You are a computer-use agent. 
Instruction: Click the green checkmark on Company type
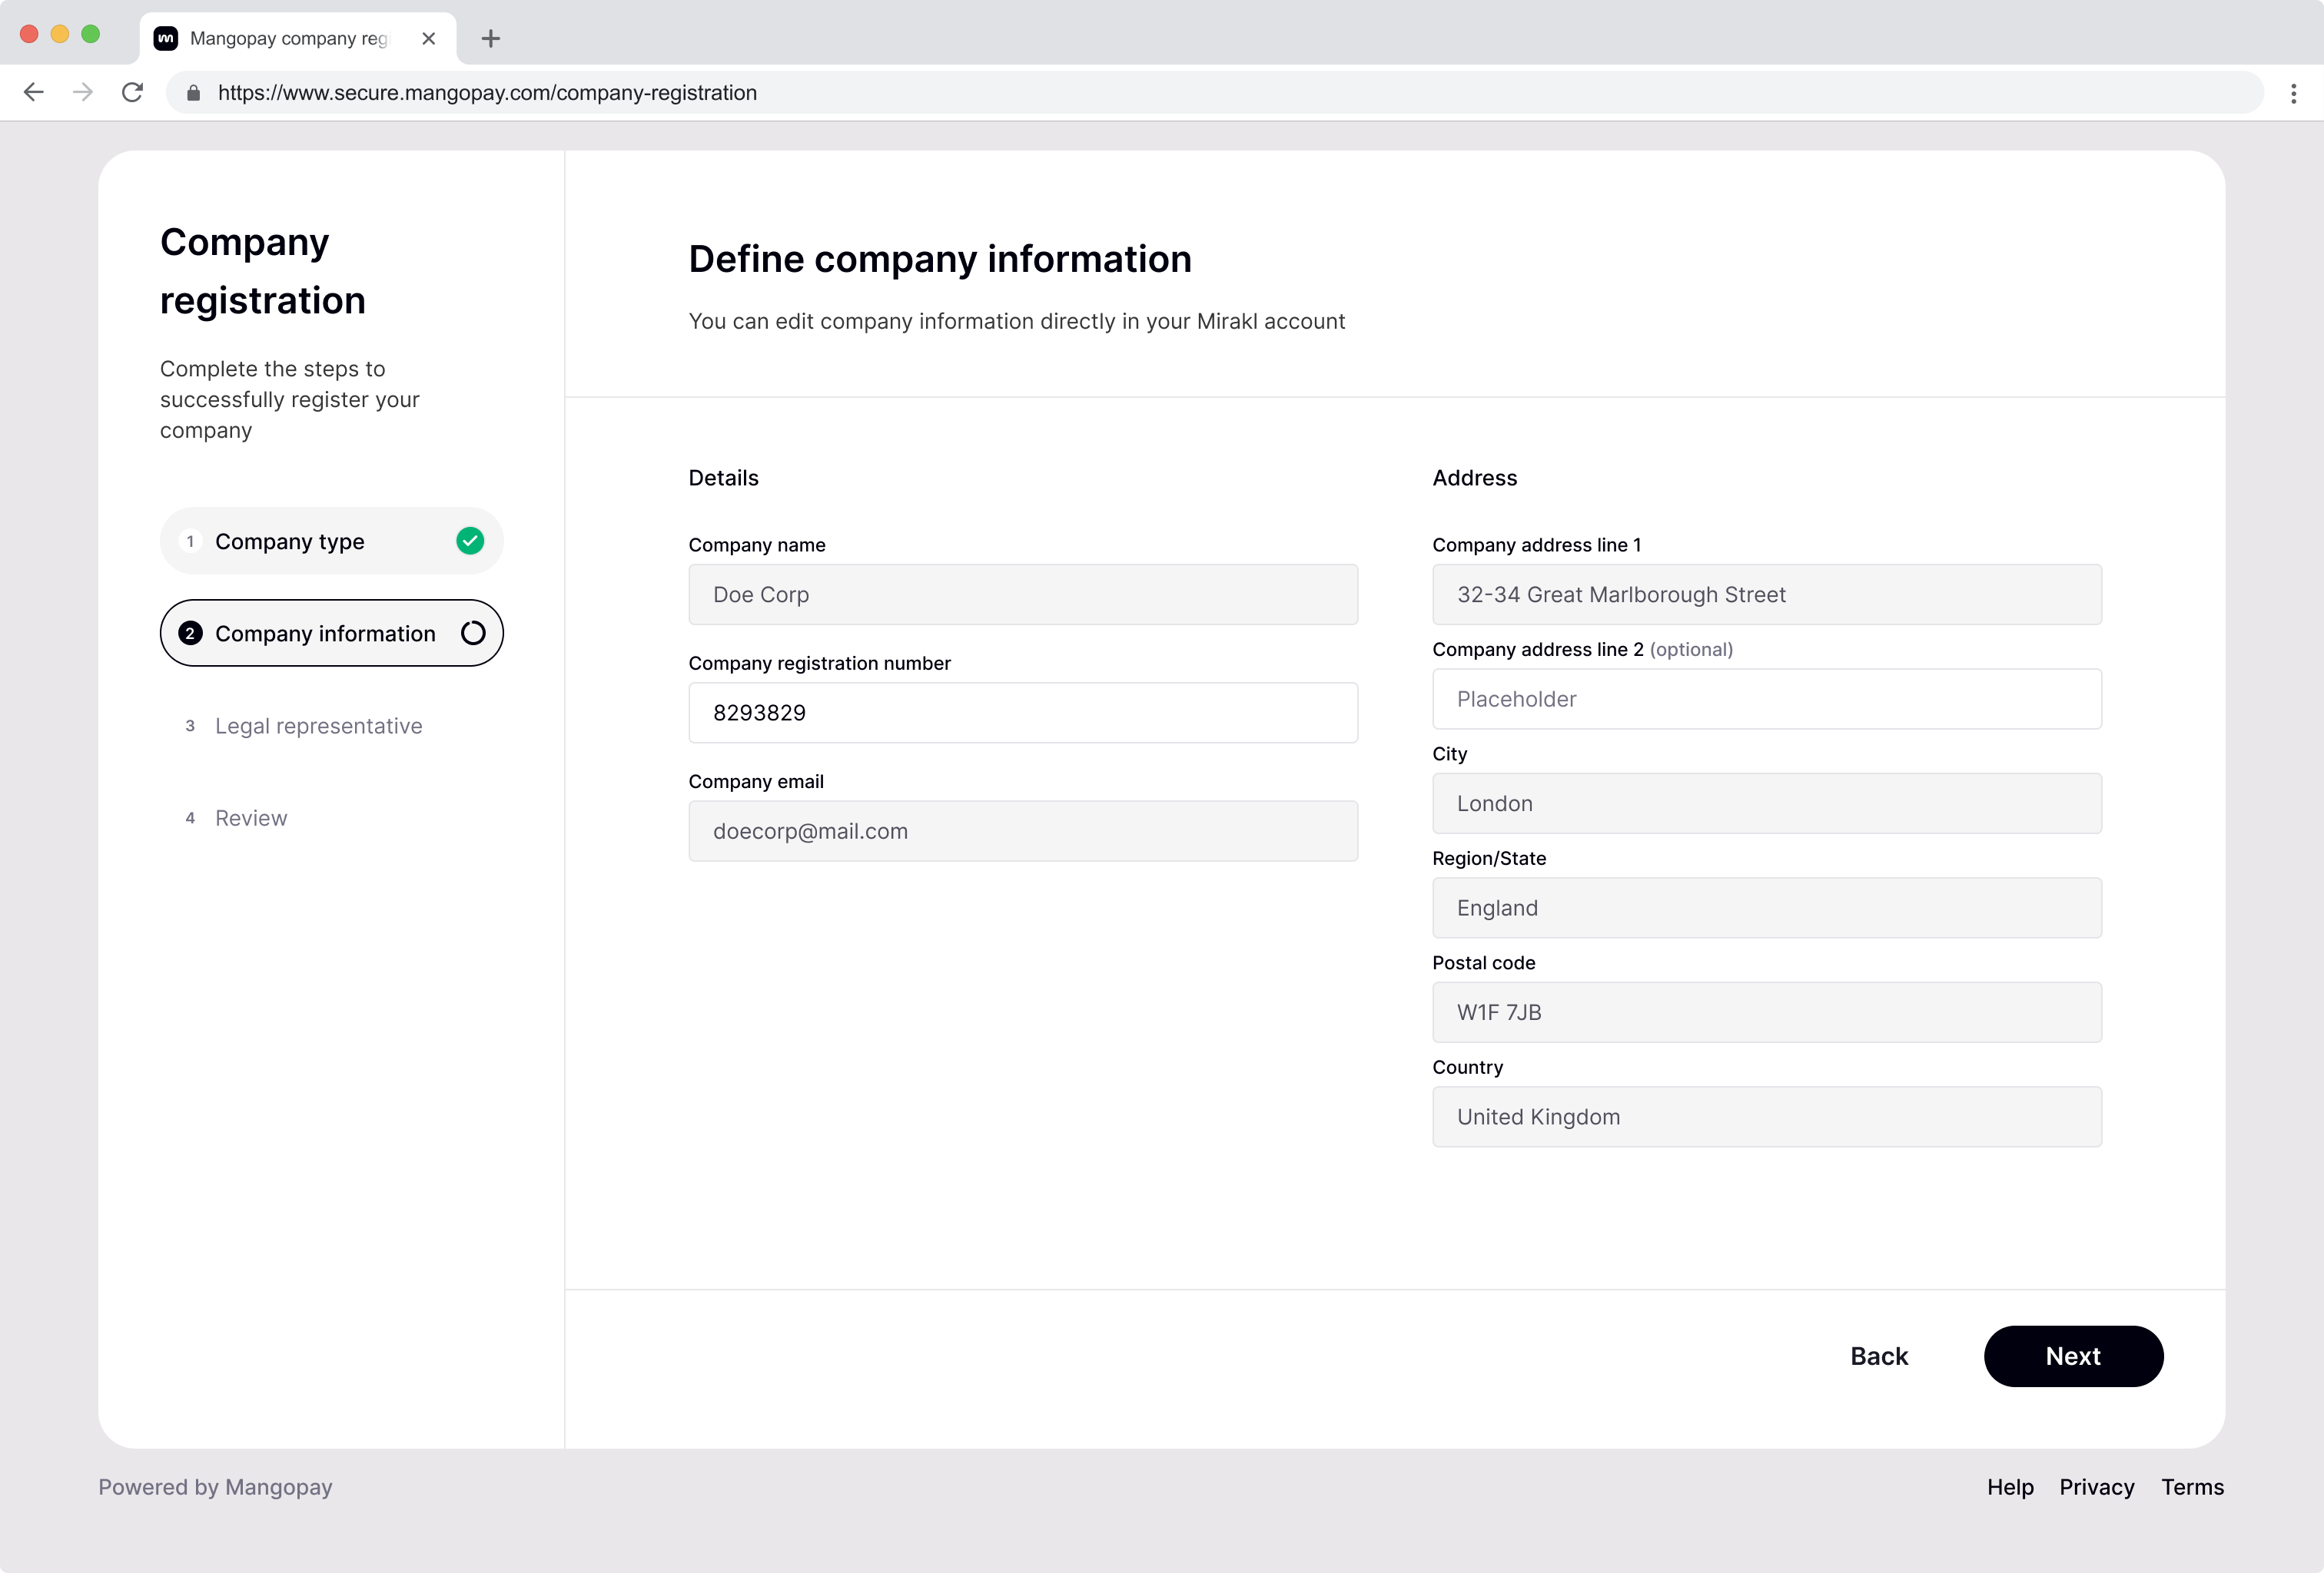point(470,541)
